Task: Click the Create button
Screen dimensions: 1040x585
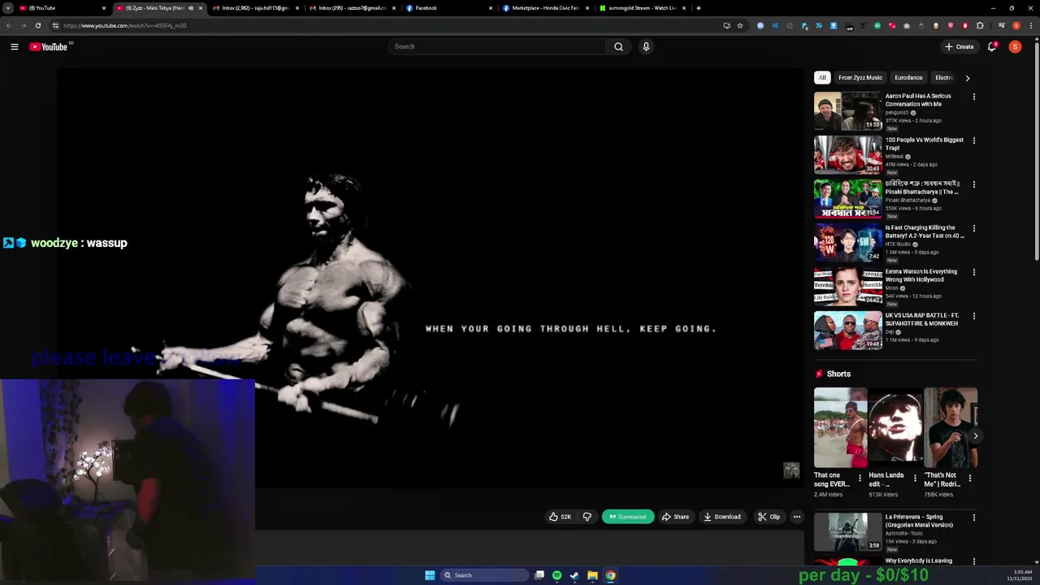Action: (959, 47)
